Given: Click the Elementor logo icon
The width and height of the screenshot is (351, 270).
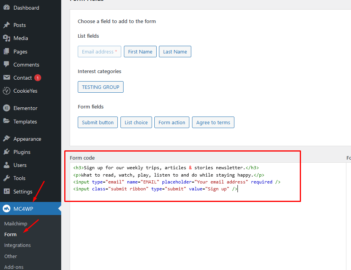Looking at the screenshot, I should point(7,108).
